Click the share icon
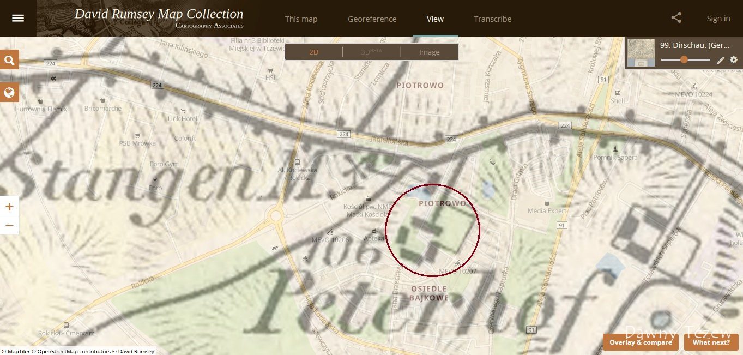This screenshot has width=743, height=355. 676,18
